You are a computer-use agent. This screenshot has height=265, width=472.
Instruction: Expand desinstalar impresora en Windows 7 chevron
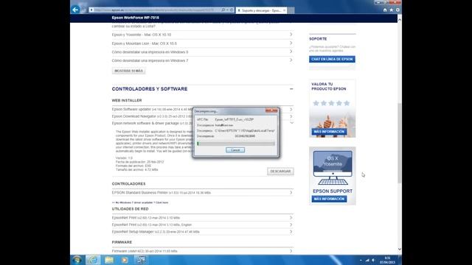tap(291, 60)
